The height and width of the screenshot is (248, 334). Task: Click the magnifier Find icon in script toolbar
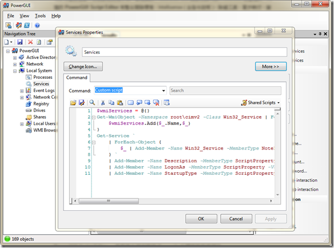click(x=92, y=103)
